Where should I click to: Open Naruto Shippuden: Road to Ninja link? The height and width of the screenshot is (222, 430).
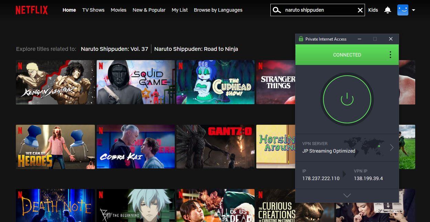[x=196, y=49]
